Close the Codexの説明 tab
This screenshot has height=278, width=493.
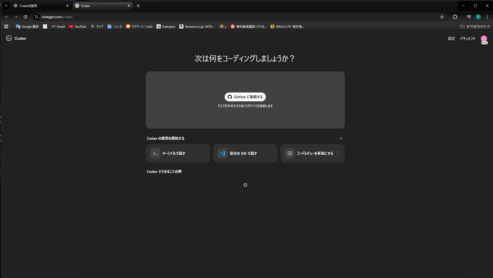67,6
